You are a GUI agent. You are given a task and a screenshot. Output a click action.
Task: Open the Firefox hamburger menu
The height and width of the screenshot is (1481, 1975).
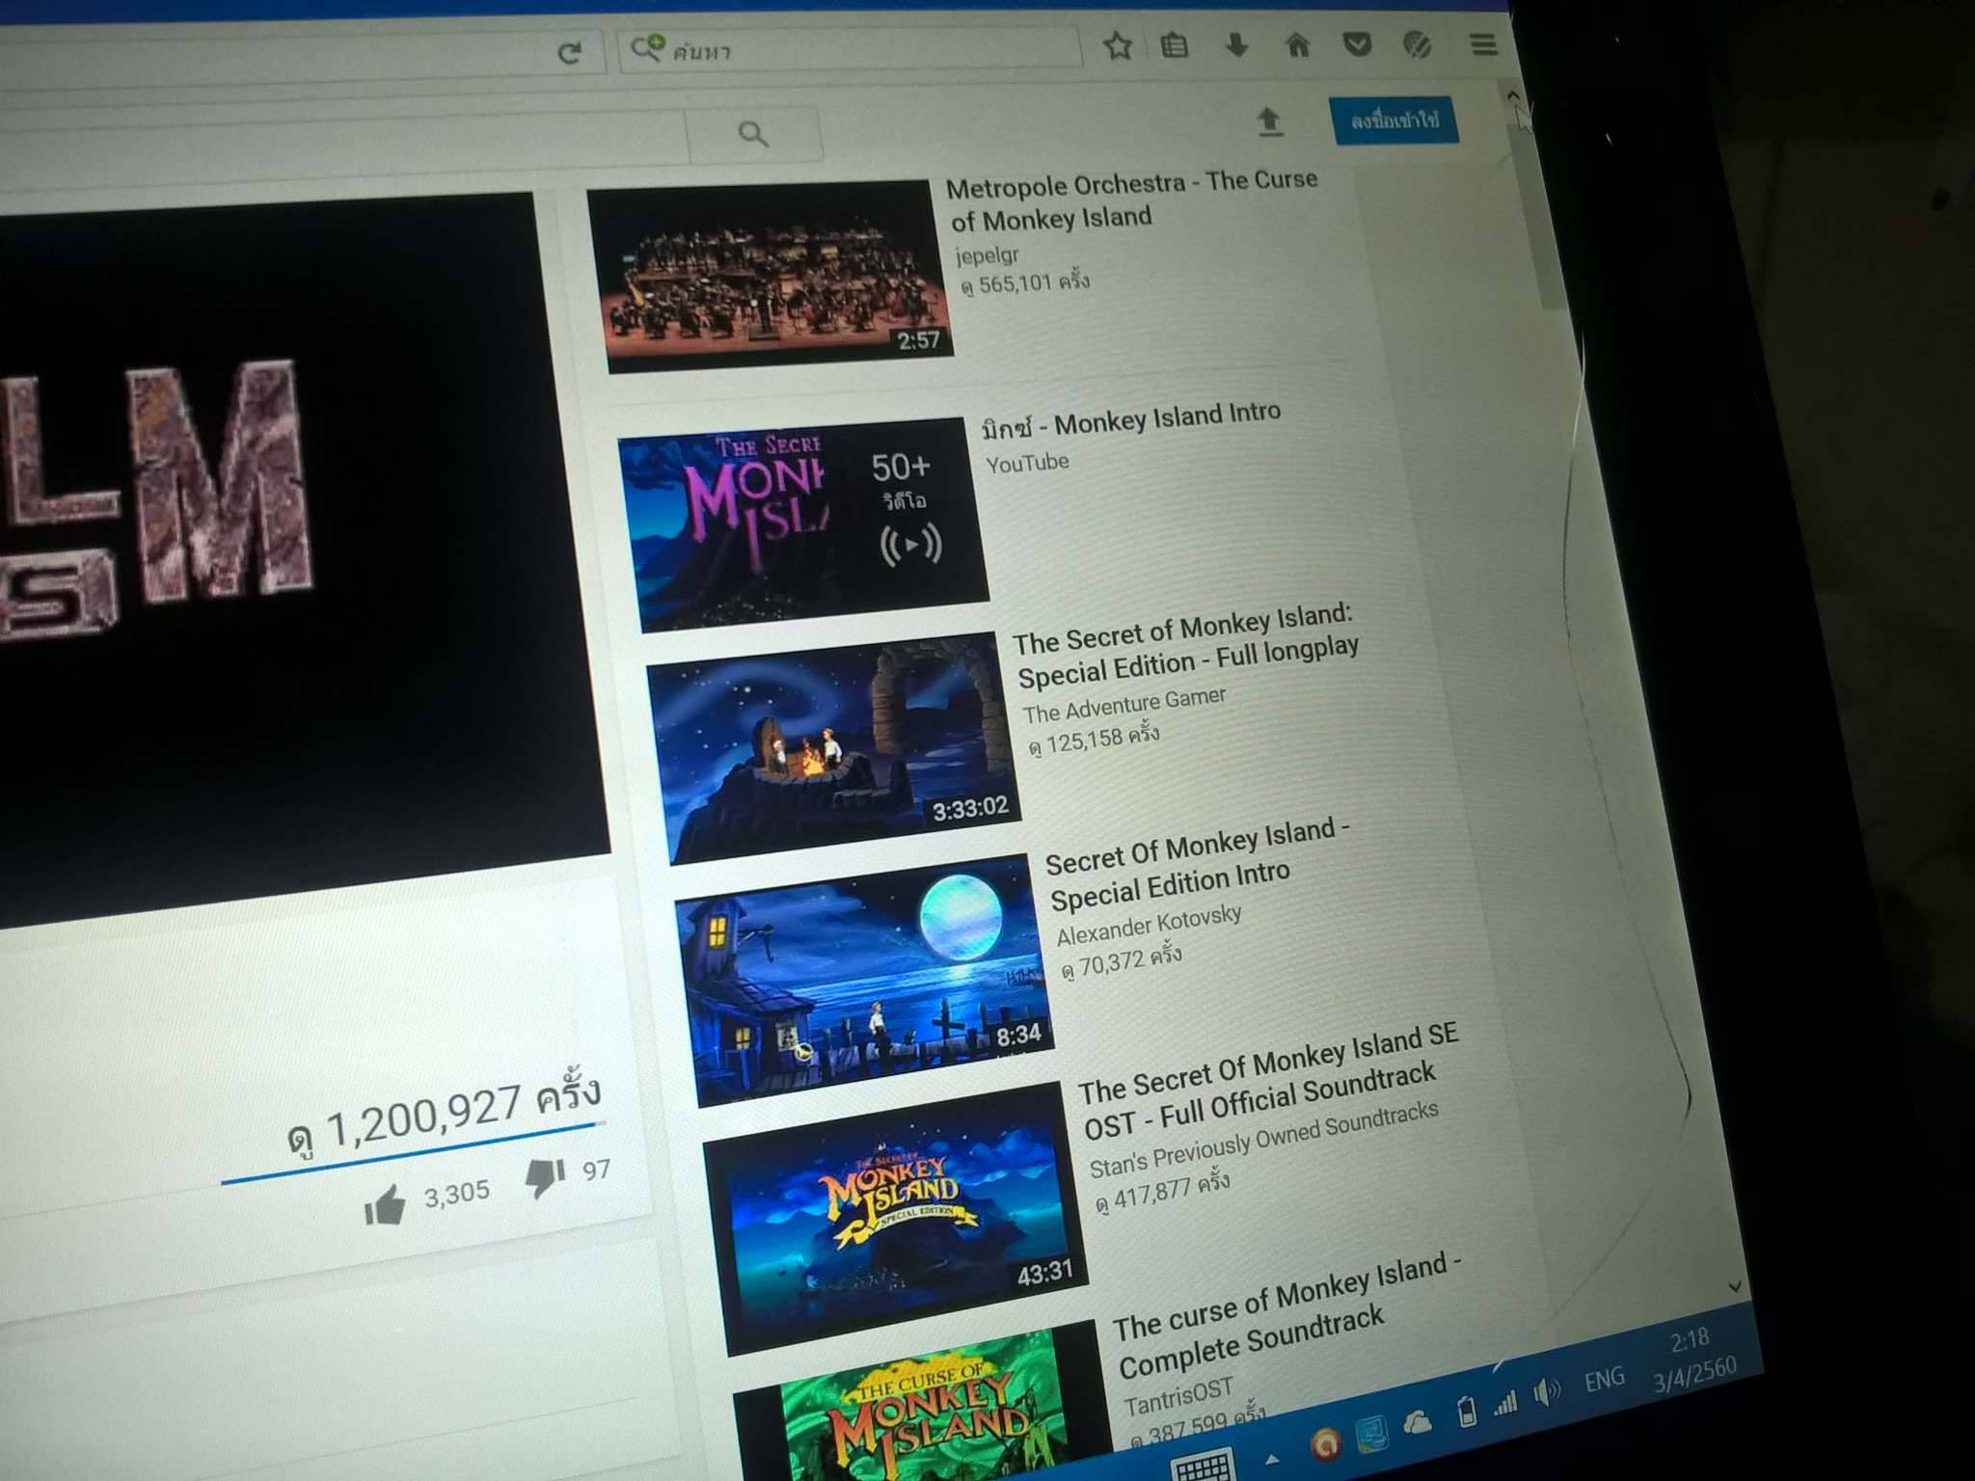point(1483,44)
